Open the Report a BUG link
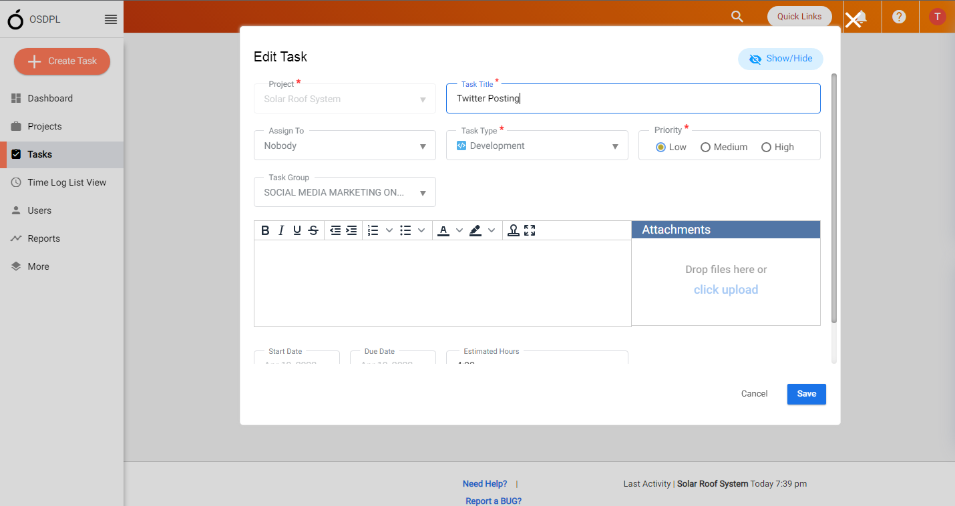The width and height of the screenshot is (955, 506). tap(494, 500)
